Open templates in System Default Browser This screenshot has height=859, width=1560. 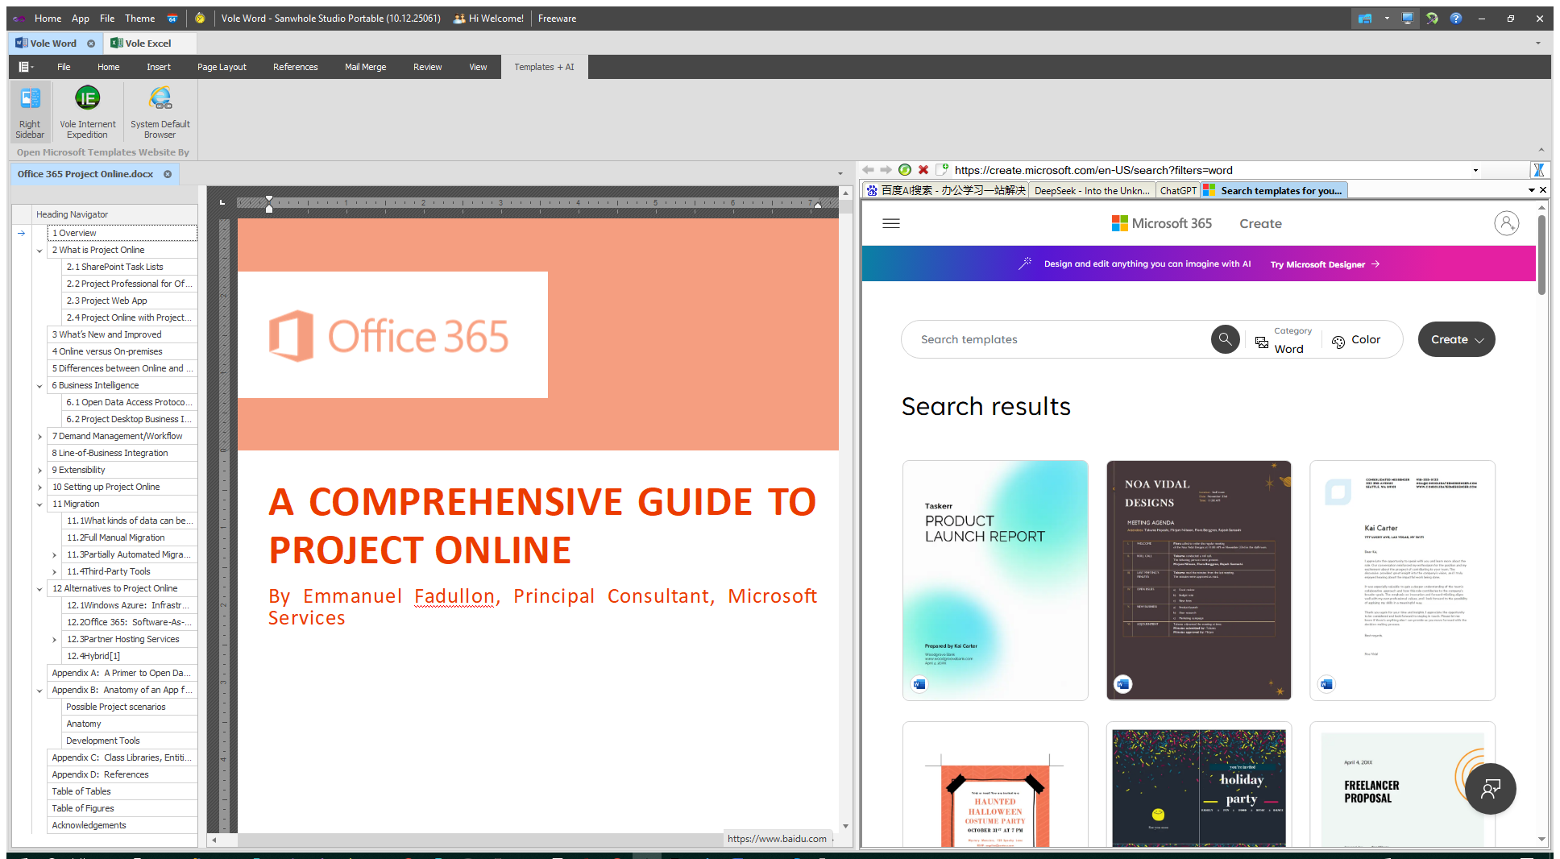click(160, 112)
